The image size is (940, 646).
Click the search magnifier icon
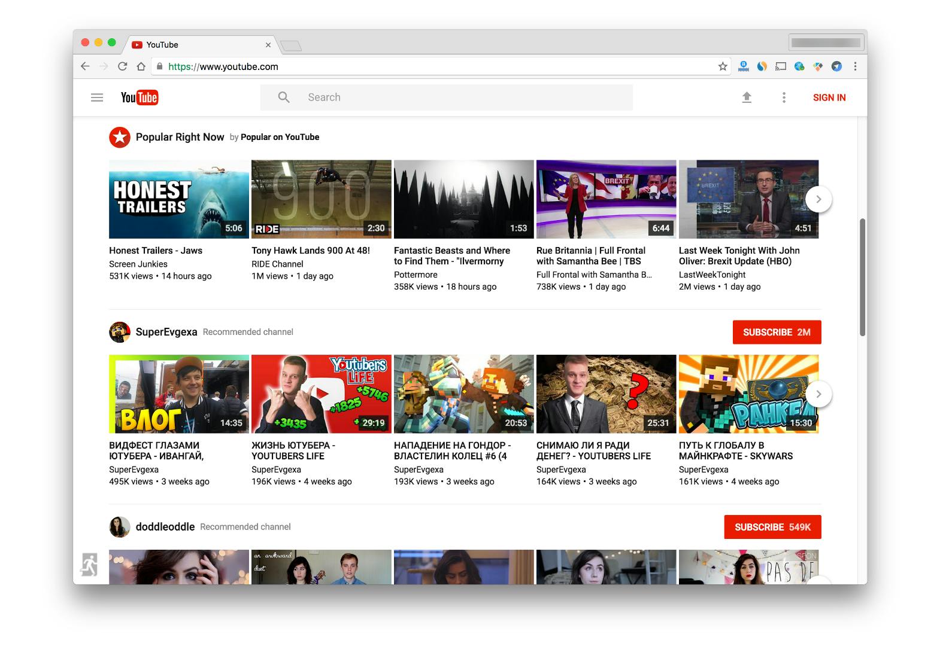point(284,97)
